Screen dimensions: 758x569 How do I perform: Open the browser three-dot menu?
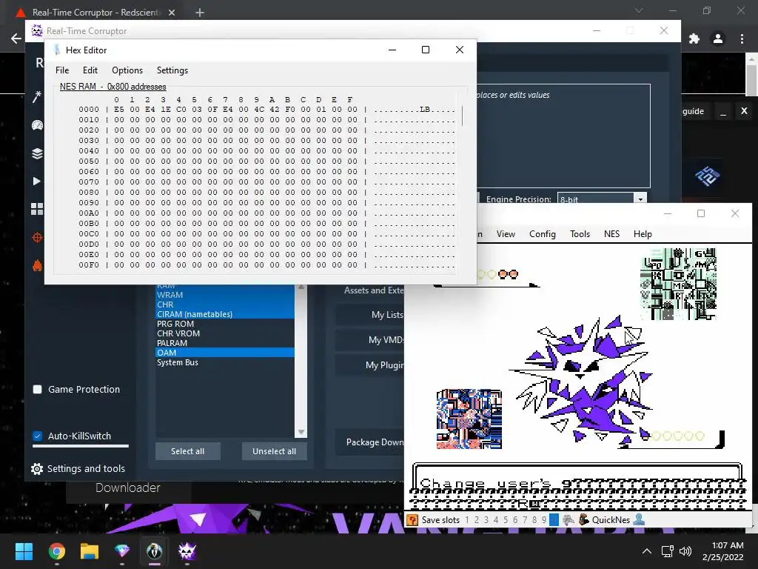(742, 39)
